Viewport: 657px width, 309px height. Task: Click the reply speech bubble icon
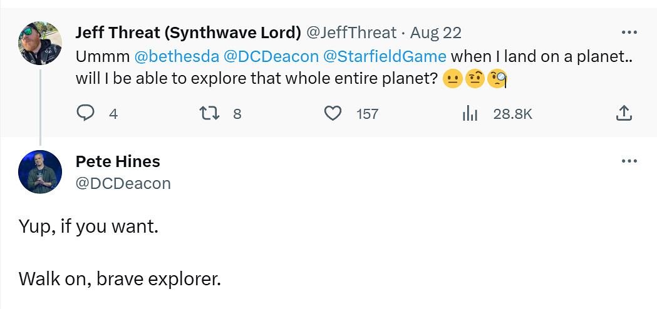(85, 113)
